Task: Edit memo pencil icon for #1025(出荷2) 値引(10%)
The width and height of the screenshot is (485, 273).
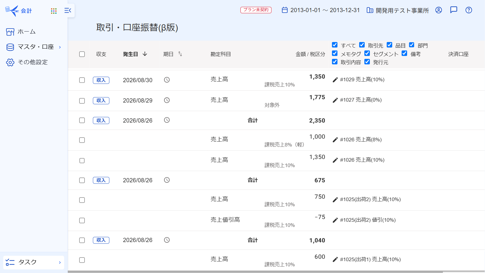Action: point(335,220)
